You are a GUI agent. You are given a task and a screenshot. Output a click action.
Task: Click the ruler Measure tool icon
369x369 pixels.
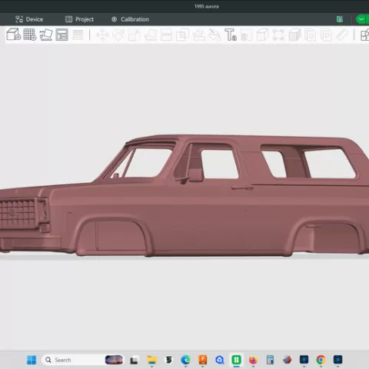click(x=342, y=35)
